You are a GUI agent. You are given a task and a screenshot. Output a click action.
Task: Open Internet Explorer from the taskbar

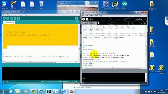click(11, 92)
